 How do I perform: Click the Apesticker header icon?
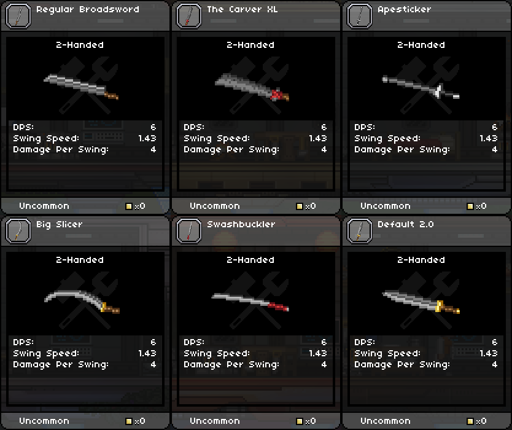click(x=360, y=16)
